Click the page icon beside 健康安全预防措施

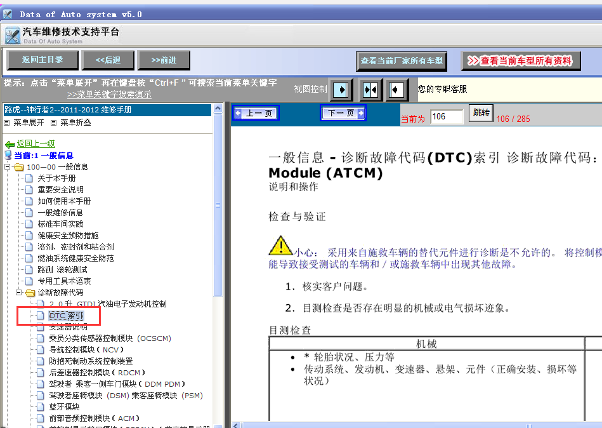coord(29,235)
